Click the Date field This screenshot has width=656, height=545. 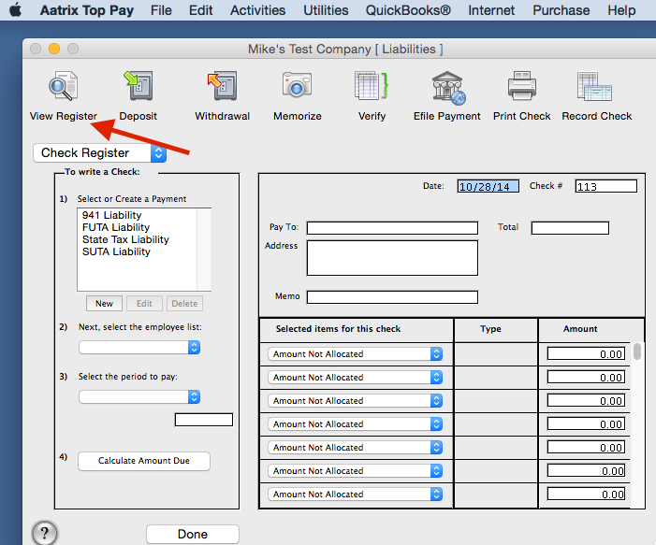488,186
